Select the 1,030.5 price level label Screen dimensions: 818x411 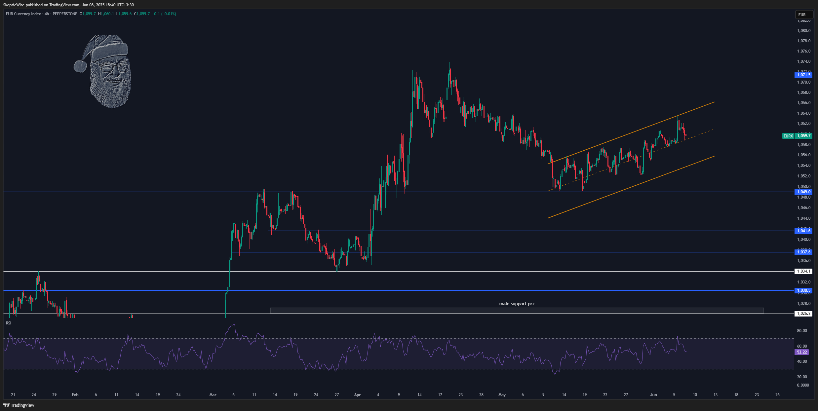pyautogui.click(x=803, y=290)
